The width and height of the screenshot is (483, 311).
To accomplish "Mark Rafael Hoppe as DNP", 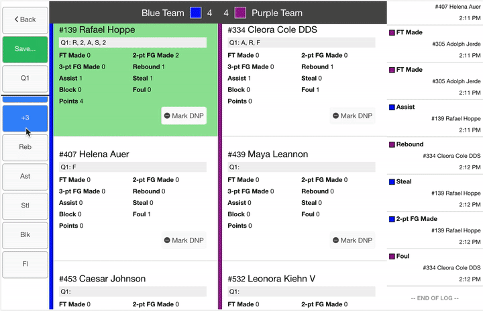I will 184,116.
